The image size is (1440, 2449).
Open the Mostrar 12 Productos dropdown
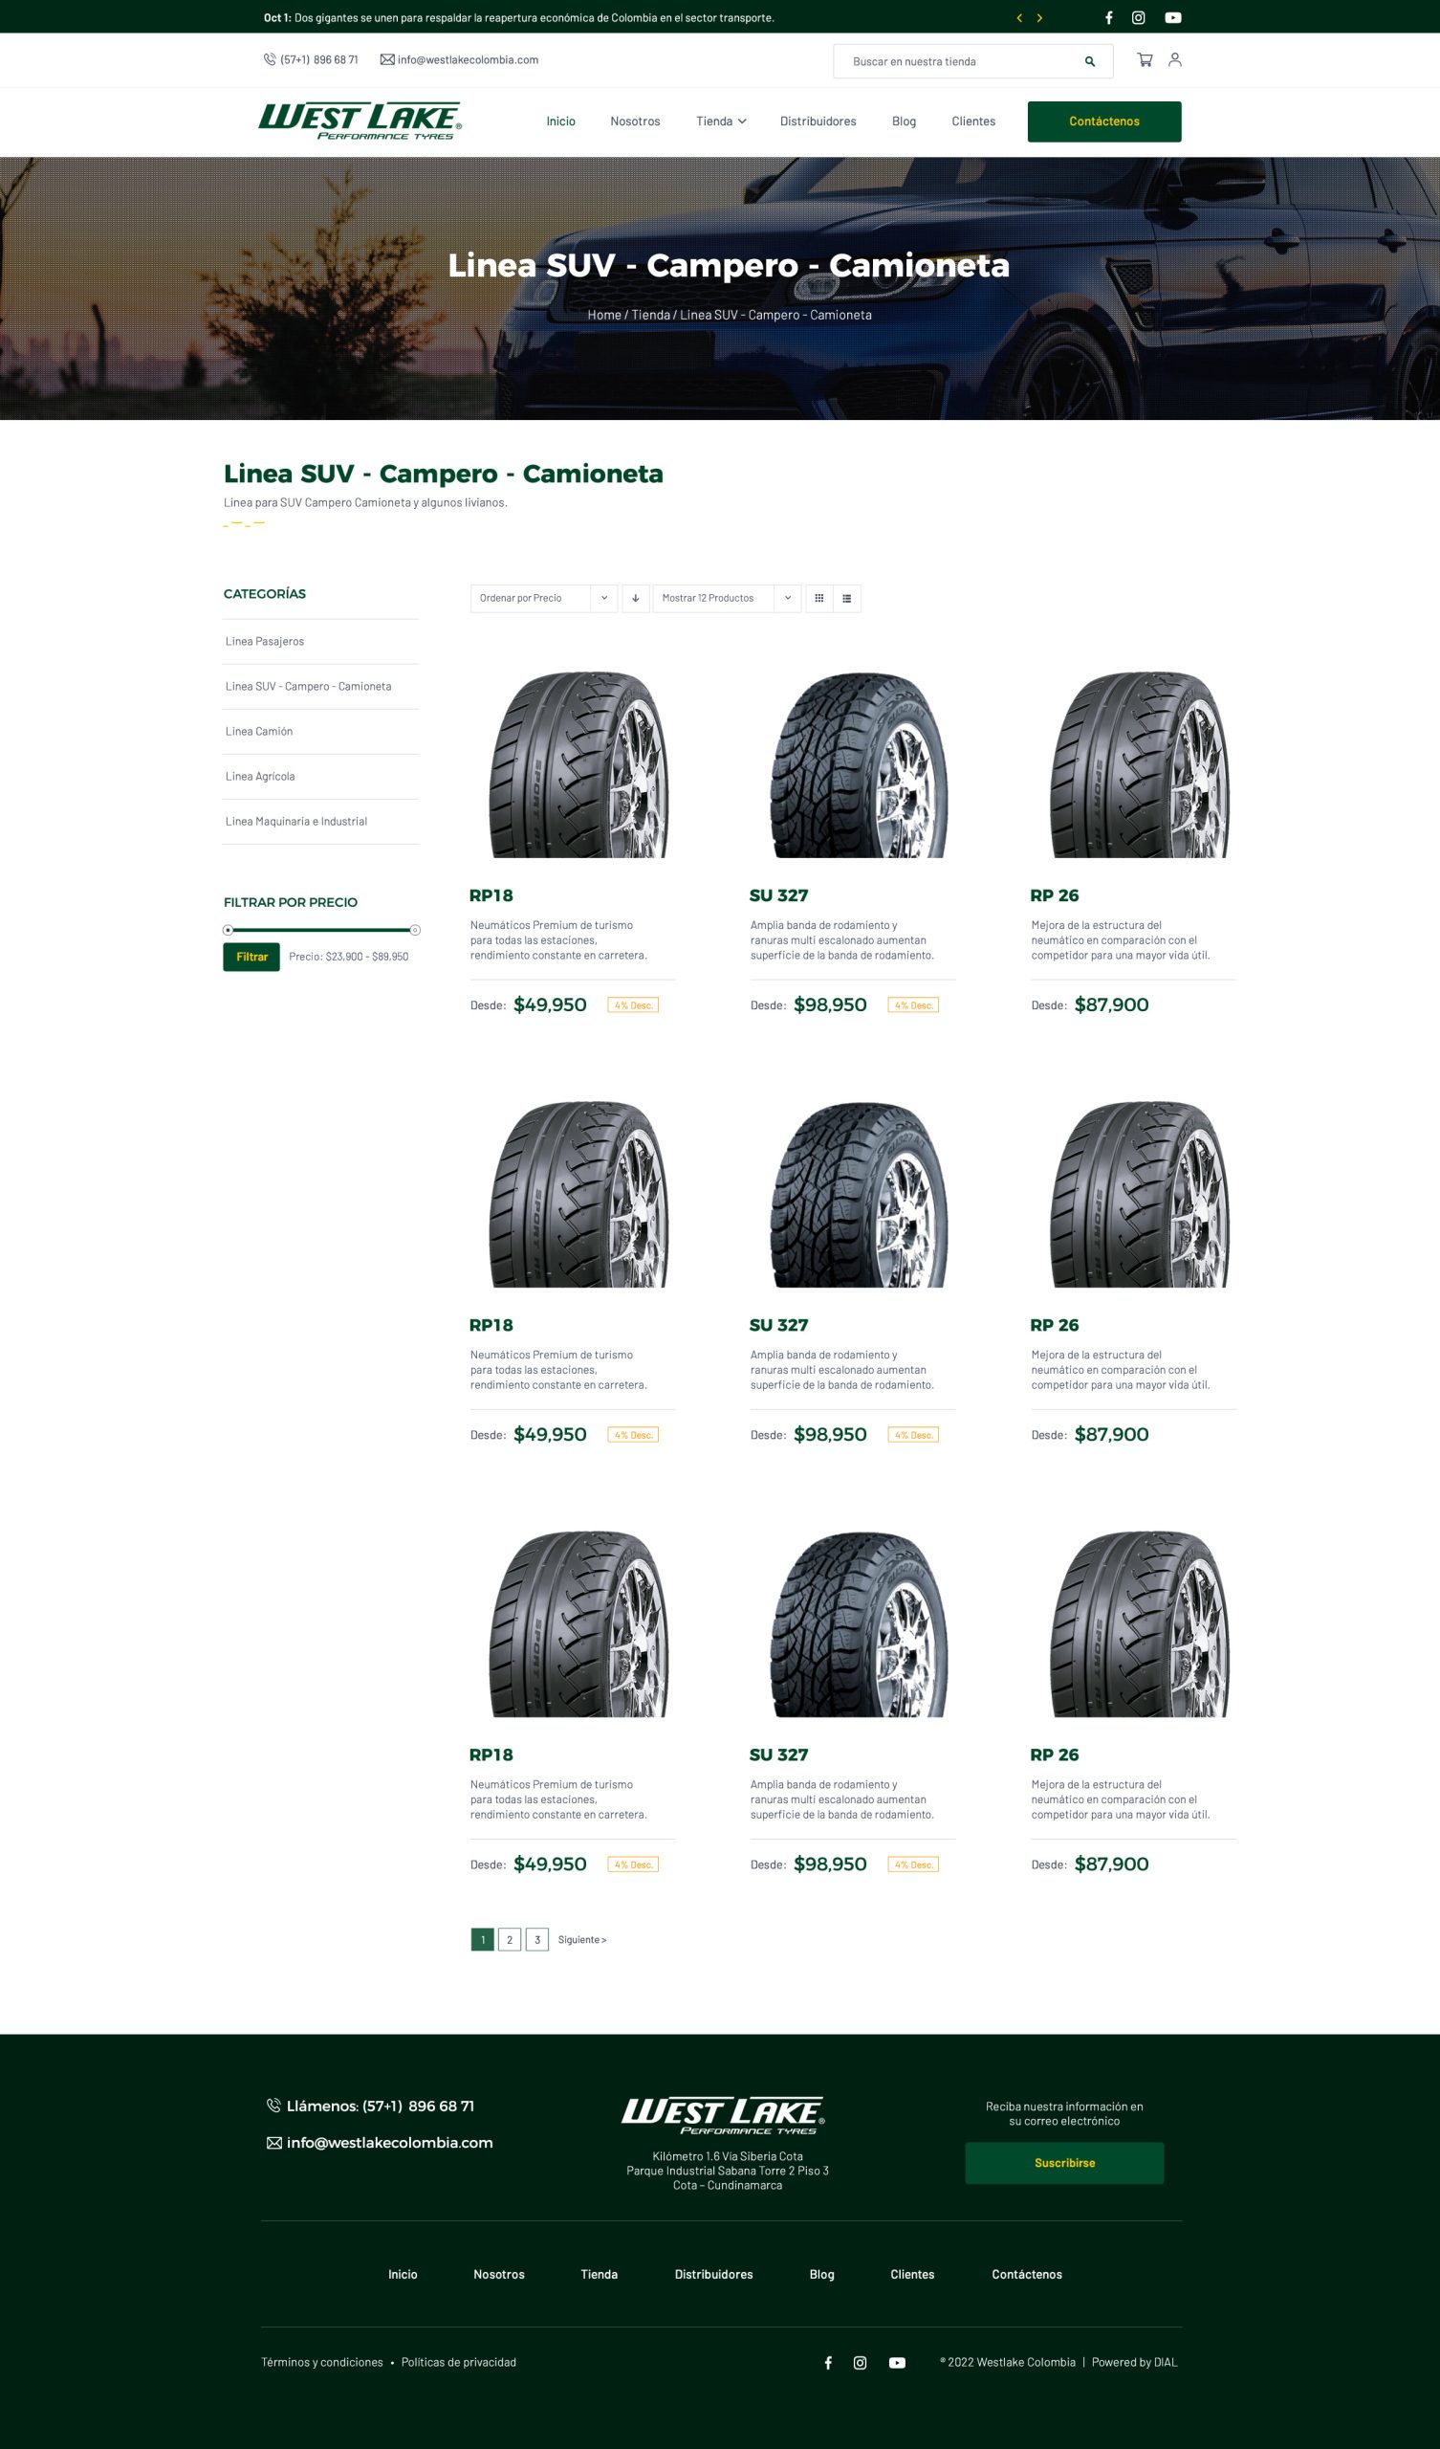point(727,599)
